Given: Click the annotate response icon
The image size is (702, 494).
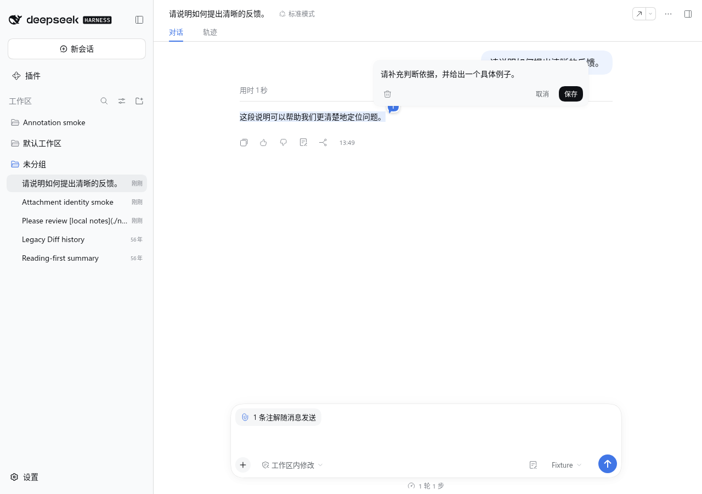Looking at the screenshot, I should [303, 143].
